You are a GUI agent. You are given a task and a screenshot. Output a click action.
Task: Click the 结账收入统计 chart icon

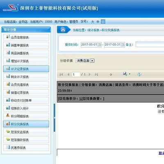[8, 108]
